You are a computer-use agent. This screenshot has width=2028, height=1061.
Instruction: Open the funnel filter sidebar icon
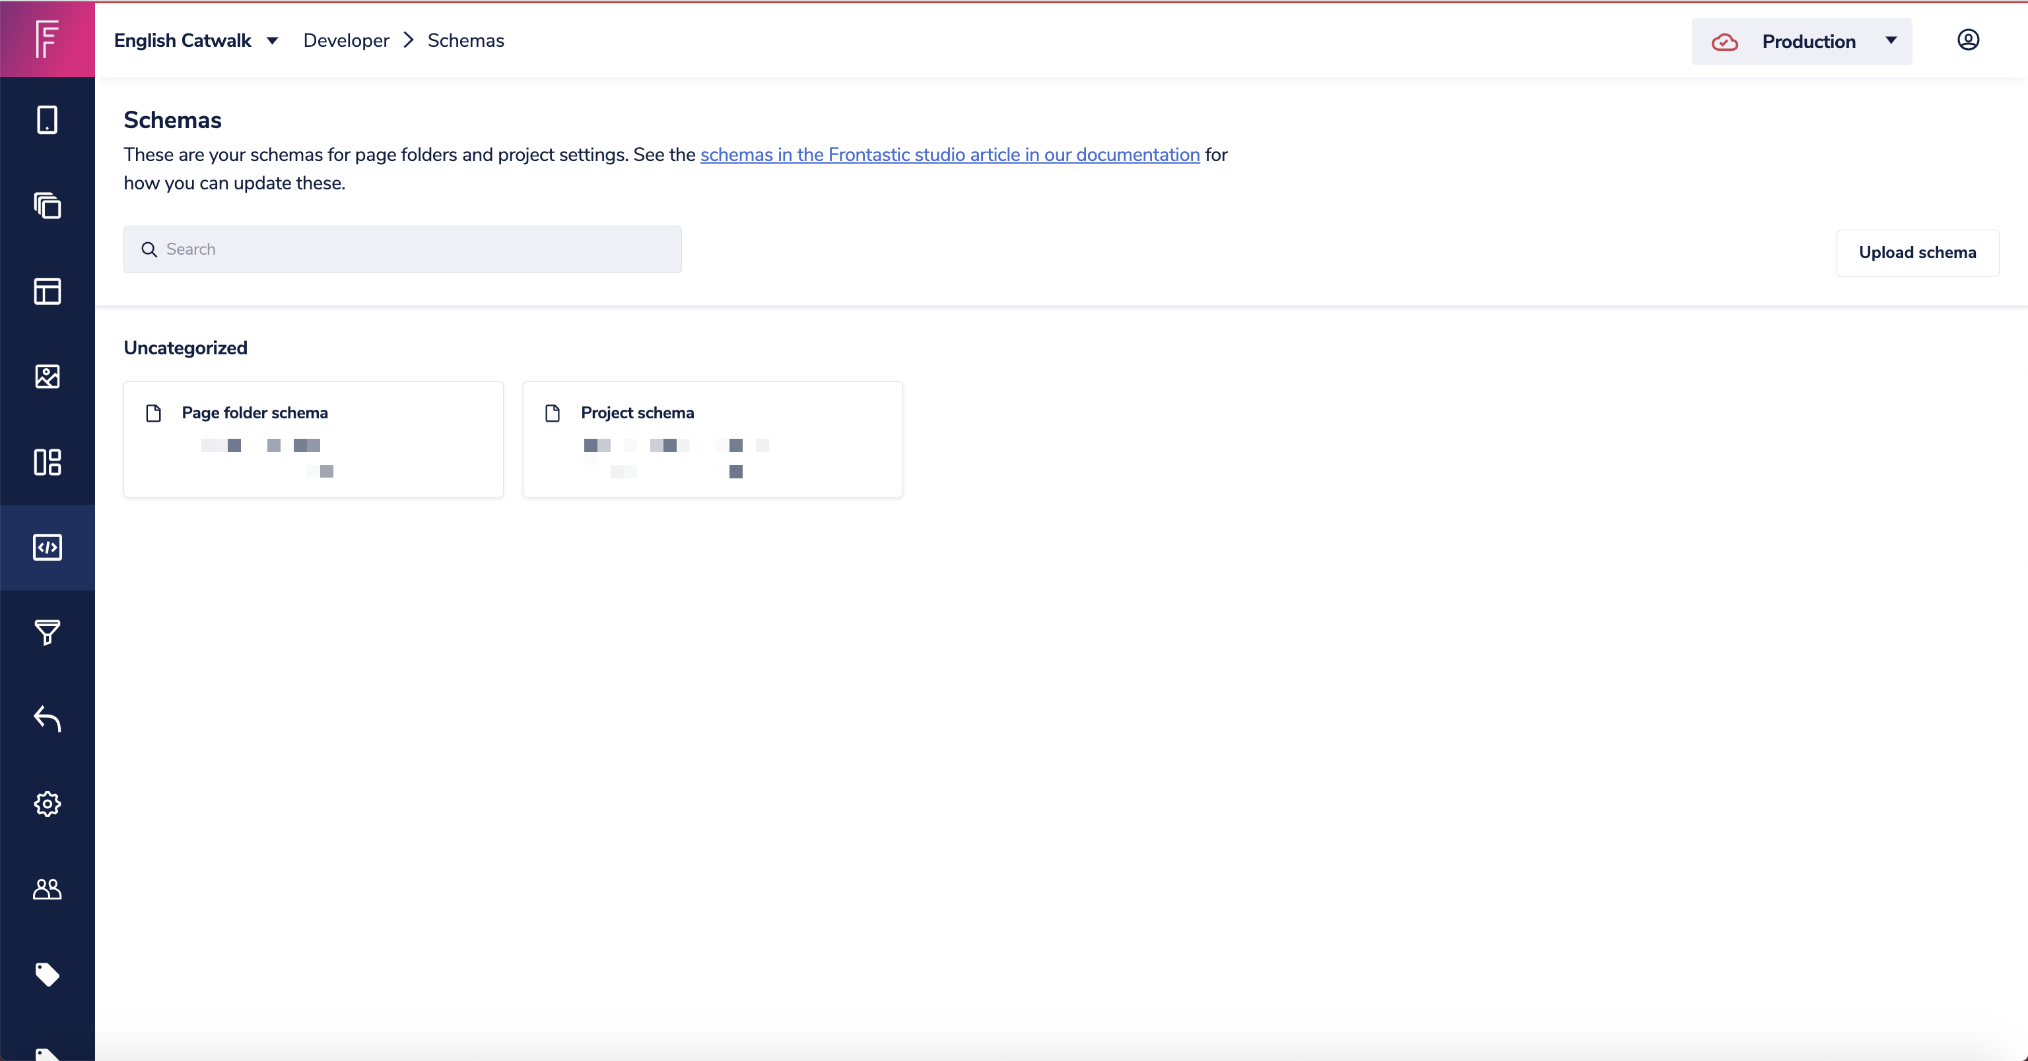pos(48,633)
